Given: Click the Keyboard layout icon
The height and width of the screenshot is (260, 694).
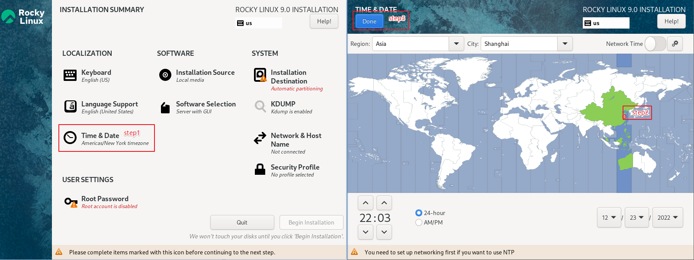Looking at the screenshot, I should click(70, 75).
